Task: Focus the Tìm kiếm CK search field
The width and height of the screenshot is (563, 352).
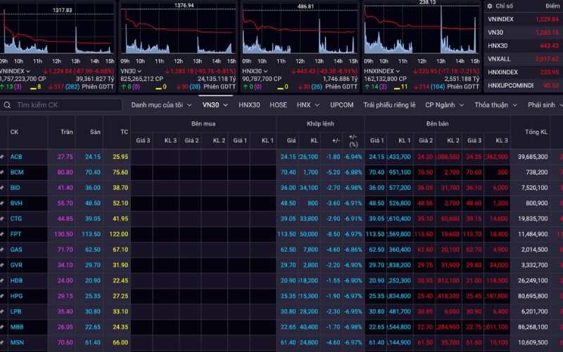Action: point(61,105)
